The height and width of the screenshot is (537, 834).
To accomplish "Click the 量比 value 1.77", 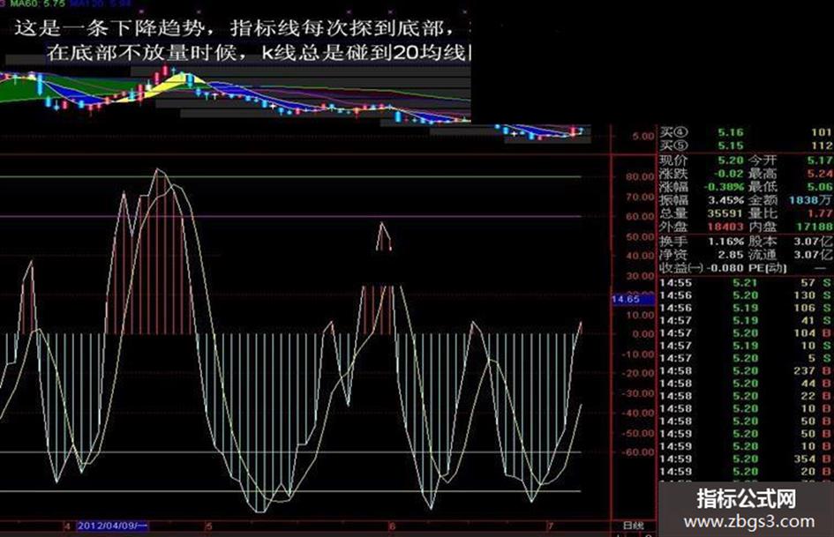I will click(820, 213).
